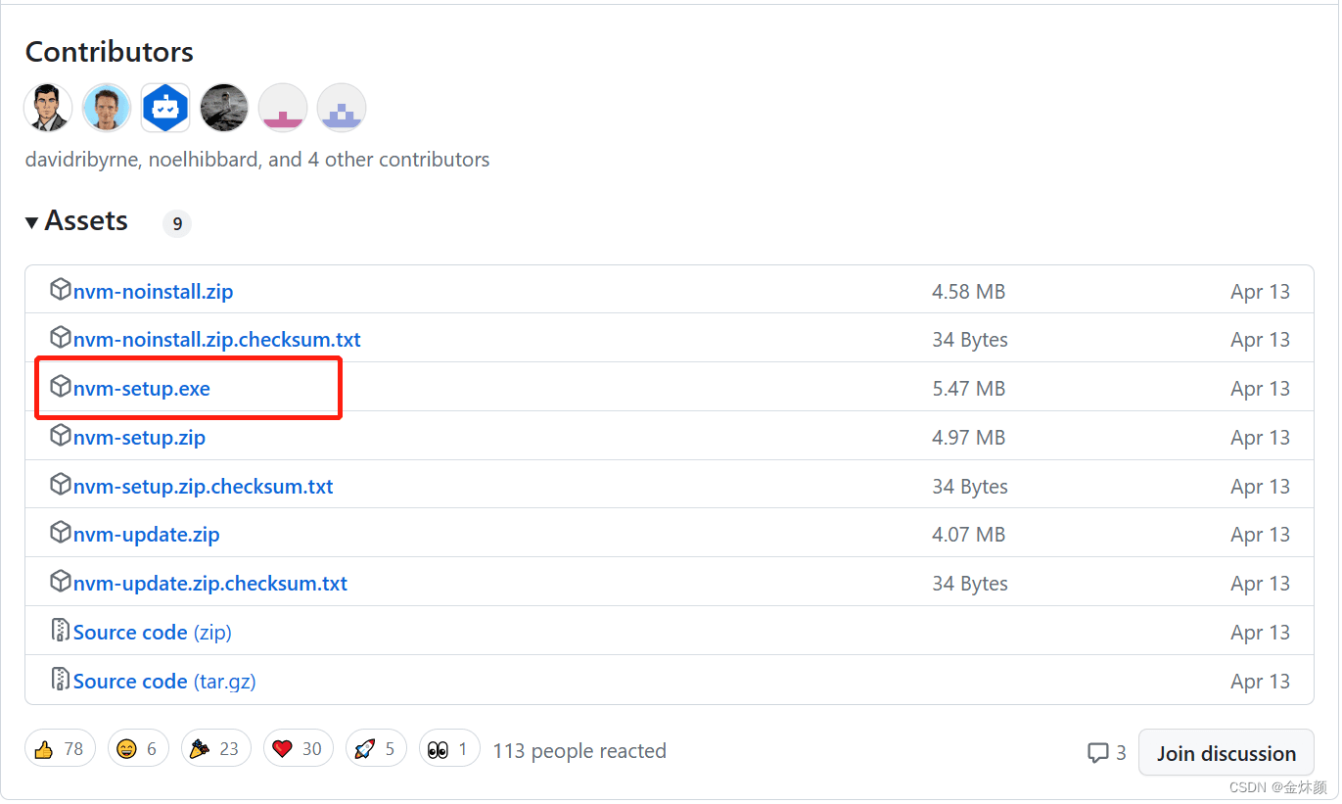This screenshot has width=1342, height=804.
Task: Click the 5.47 MB size of nvm-setup.exe
Action: click(969, 389)
